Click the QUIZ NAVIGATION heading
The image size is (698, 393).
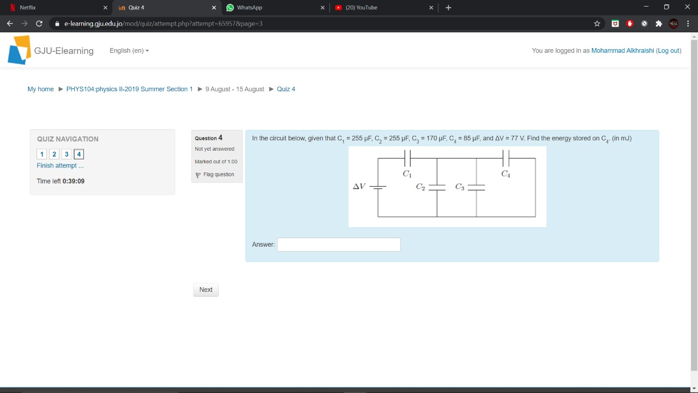68,139
